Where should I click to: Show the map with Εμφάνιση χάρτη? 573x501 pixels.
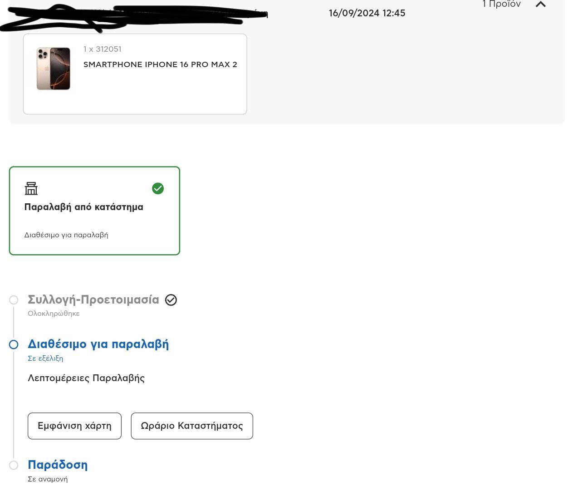click(x=74, y=426)
